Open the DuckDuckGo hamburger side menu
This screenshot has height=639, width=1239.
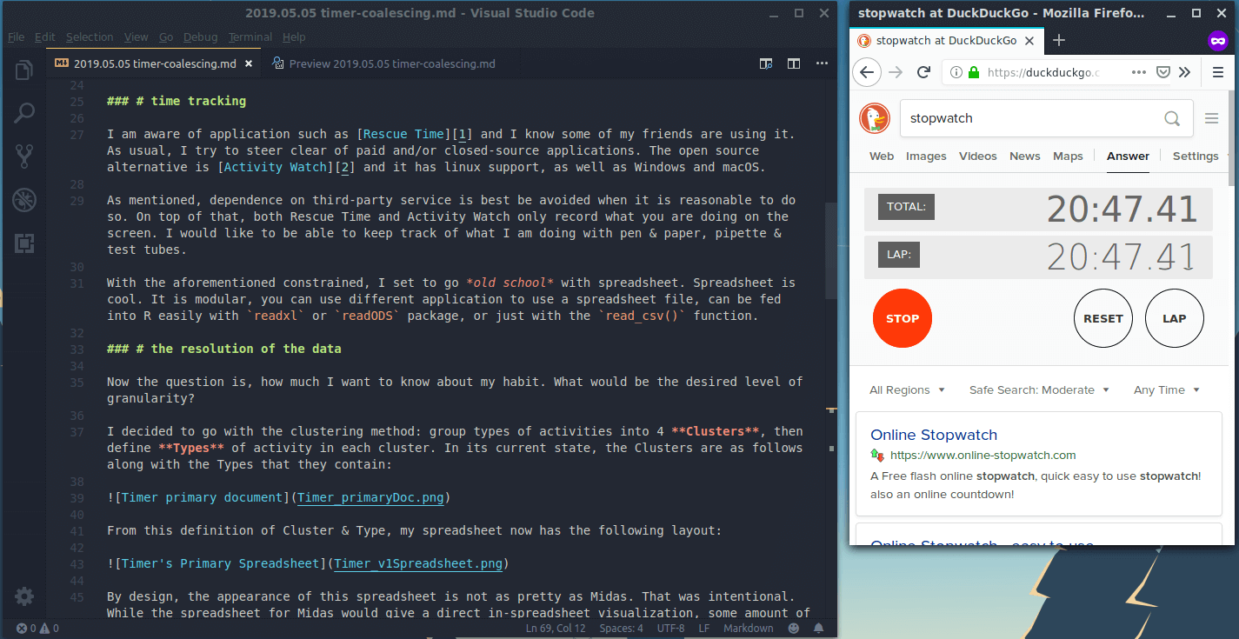click(x=1211, y=118)
